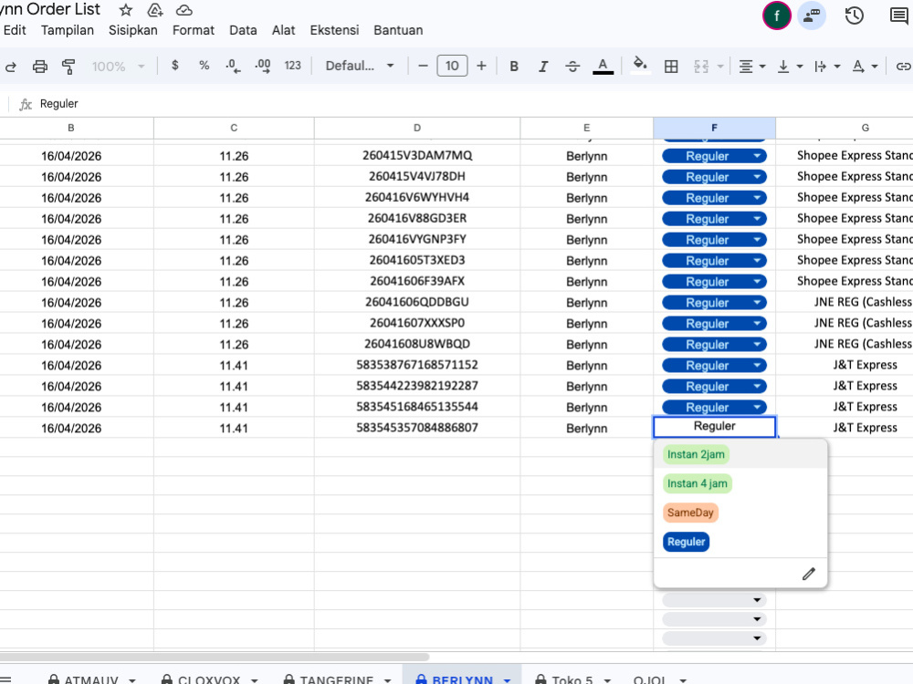Open the text wrapping dropdown
913x684 pixels.
(x=827, y=67)
